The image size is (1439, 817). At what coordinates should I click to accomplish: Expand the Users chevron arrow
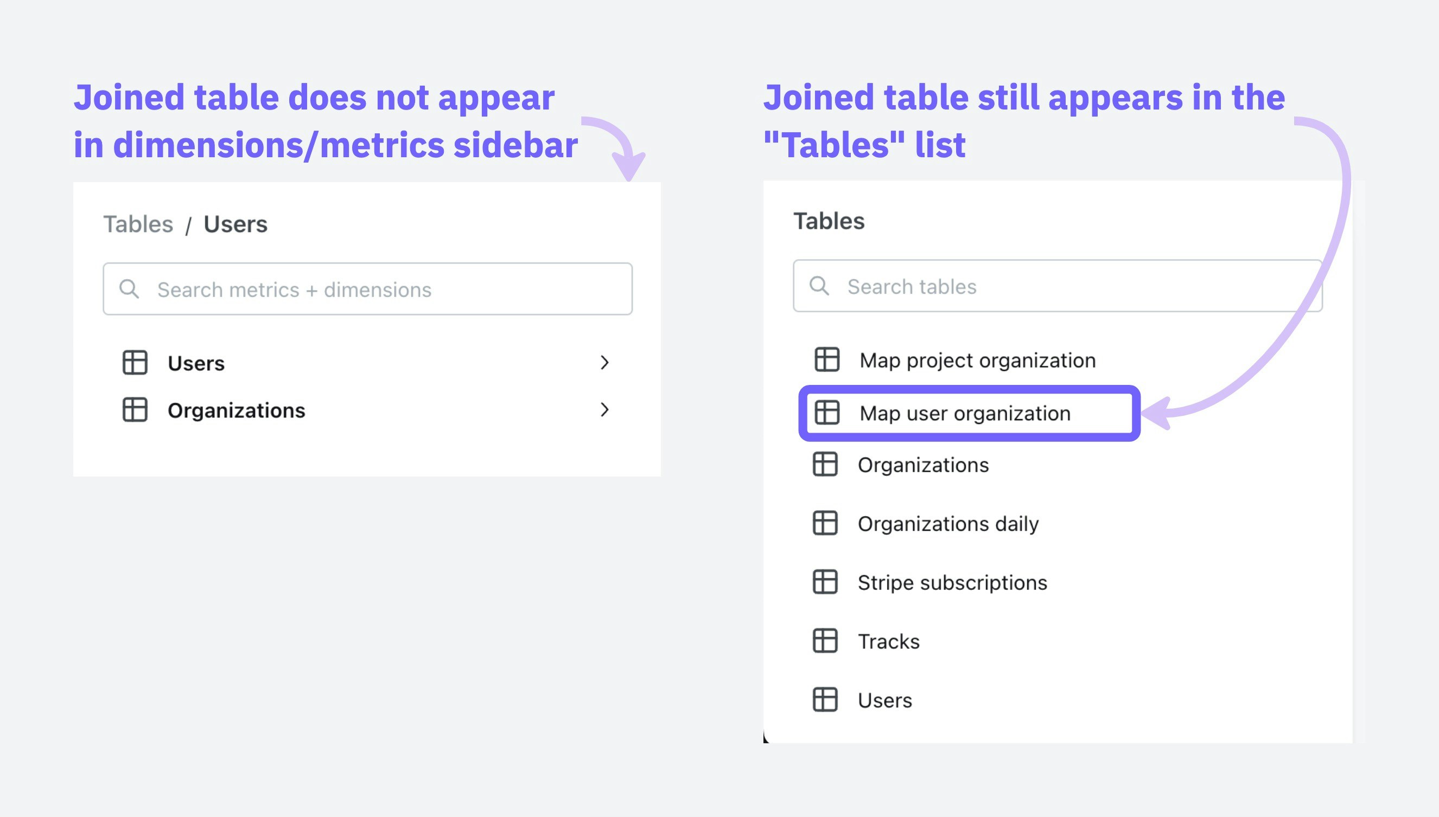click(604, 363)
